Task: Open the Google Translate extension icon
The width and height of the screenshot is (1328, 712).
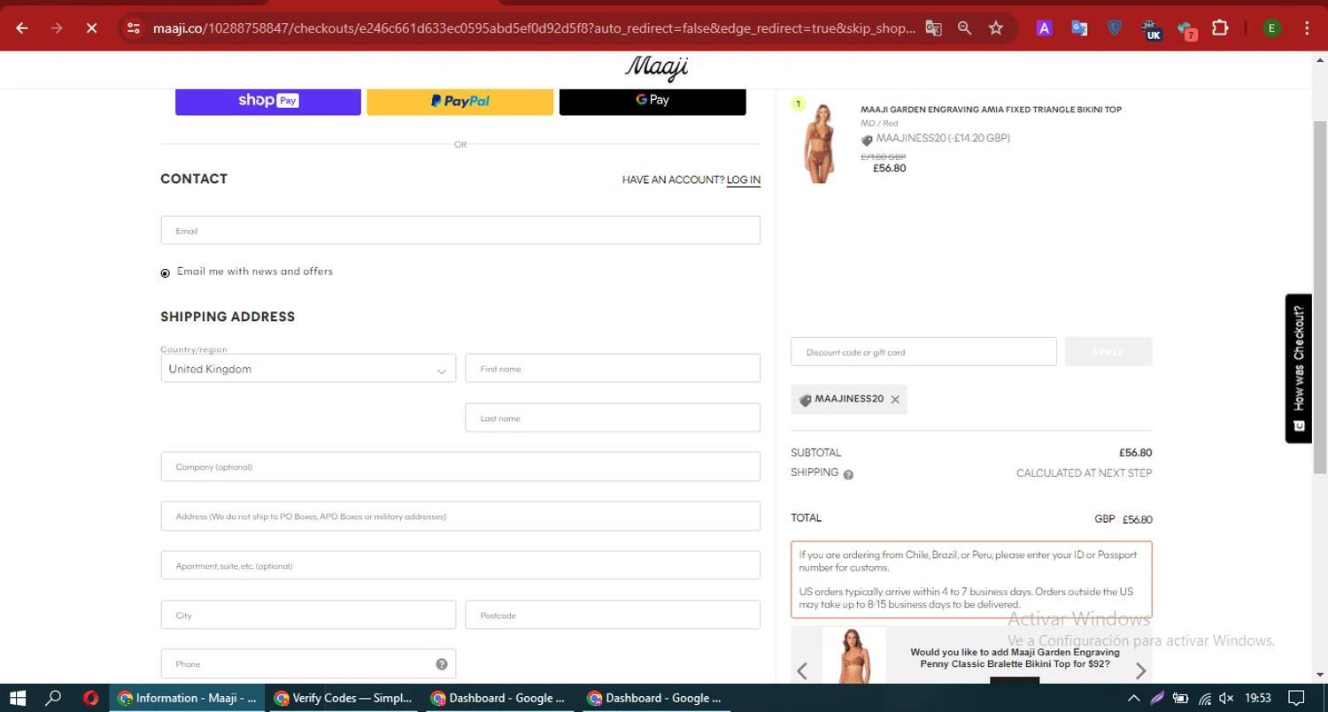Action: click(x=1079, y=28)
